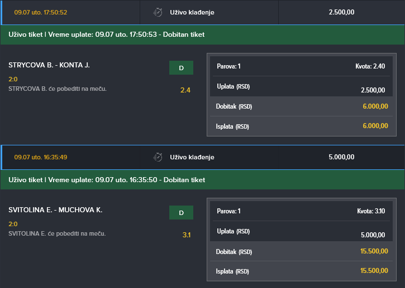Click the Dobitak (RSD) 6.000,00 row
This screenshot has height=288, width=405.
(302, 106)
